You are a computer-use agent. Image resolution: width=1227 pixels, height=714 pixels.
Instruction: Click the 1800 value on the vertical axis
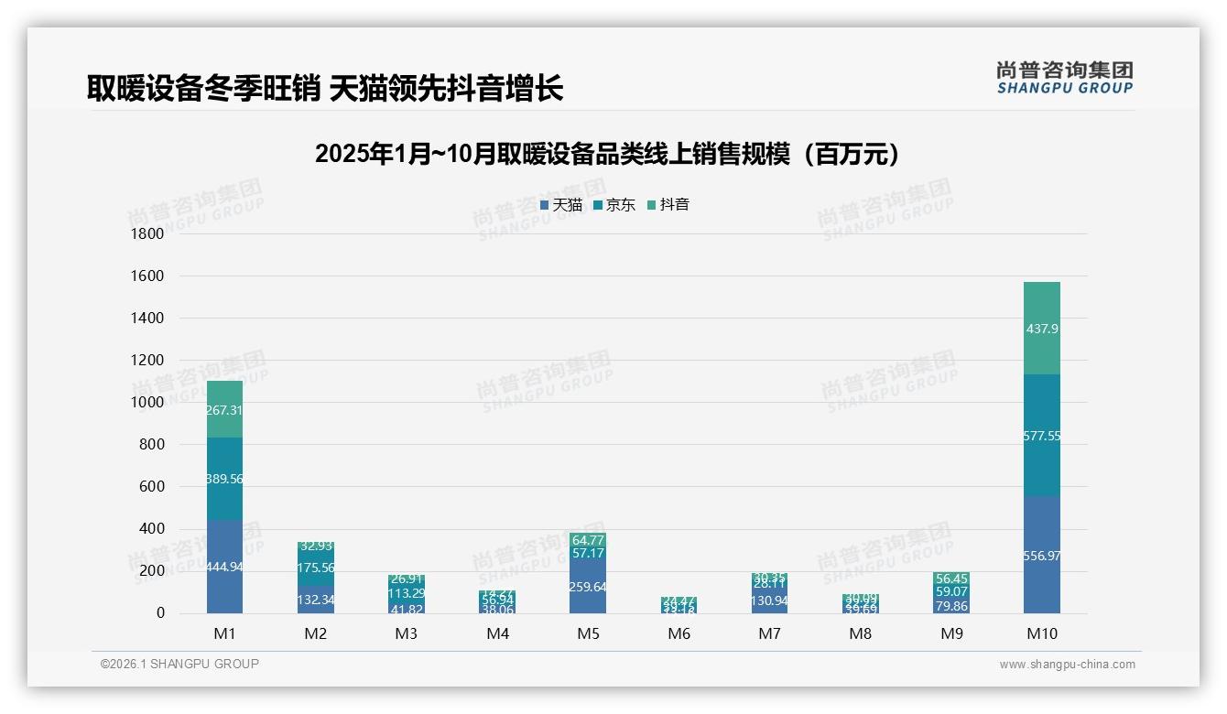point(151,233)
